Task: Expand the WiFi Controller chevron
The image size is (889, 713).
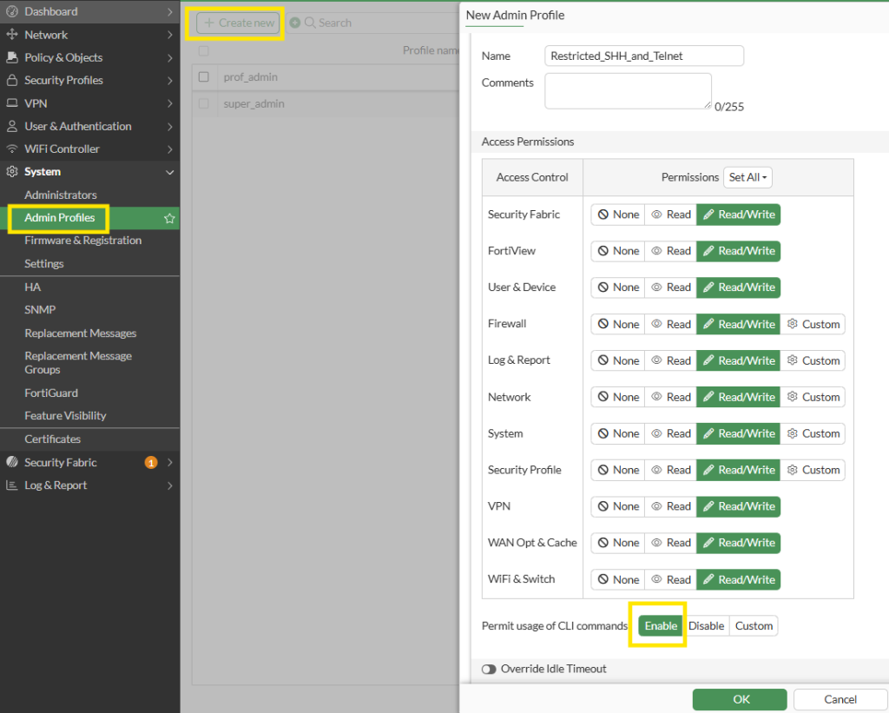Action: click(x=169, y=149)
